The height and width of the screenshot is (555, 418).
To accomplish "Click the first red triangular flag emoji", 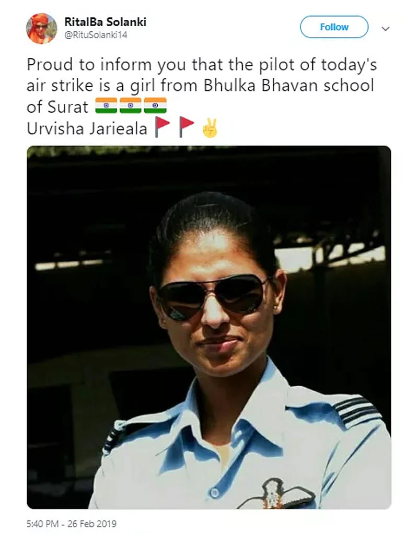I will (x=162, y=127).
